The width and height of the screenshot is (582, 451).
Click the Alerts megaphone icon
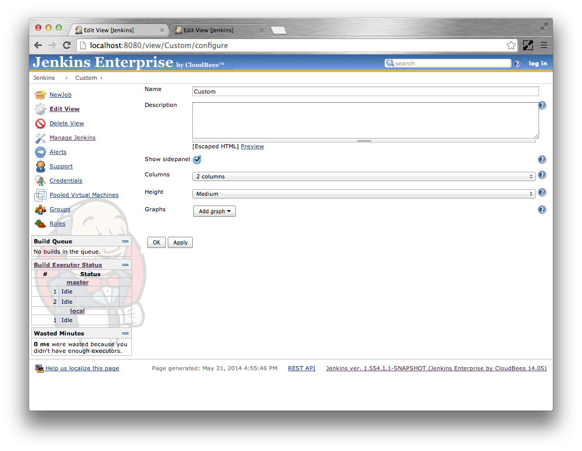pos(40,152)
